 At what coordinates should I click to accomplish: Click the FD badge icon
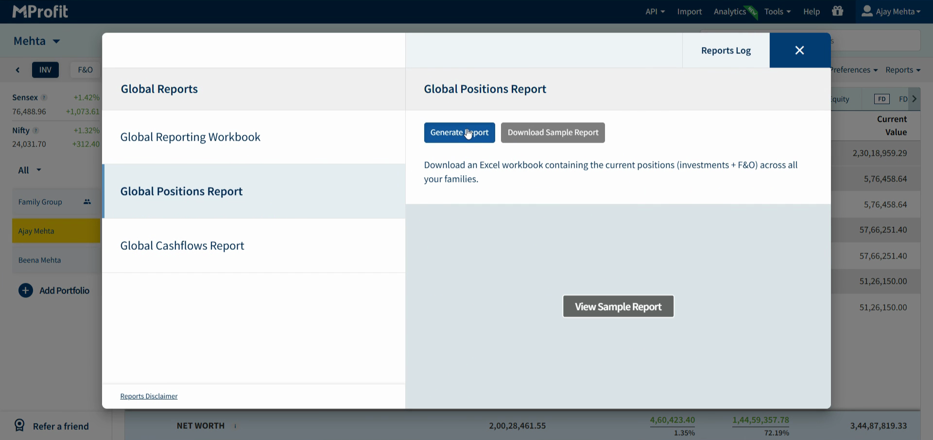pos(881,99)
